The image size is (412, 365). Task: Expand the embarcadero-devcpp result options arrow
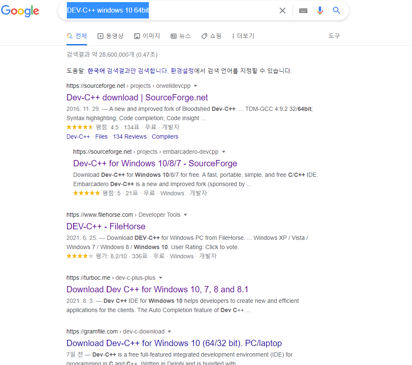click(224, 152)
